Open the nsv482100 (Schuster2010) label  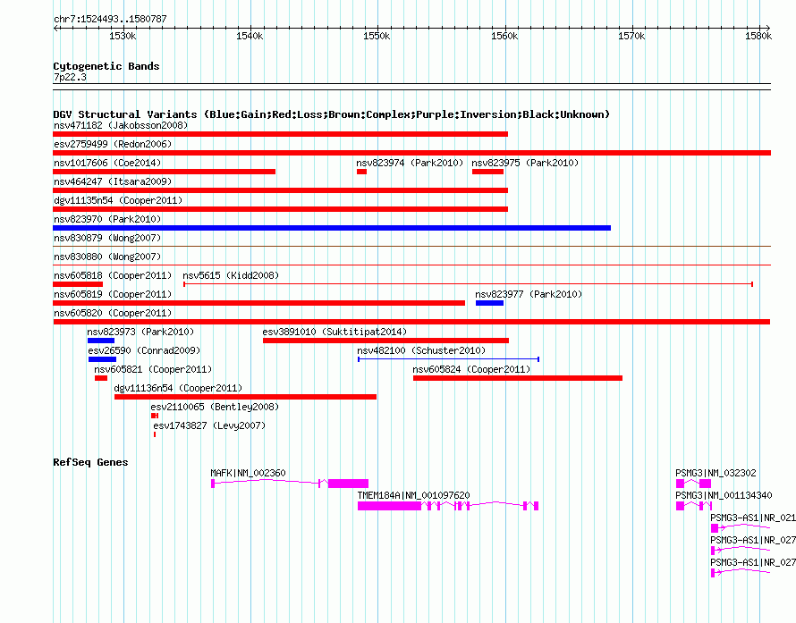click(x=421, y=350)
